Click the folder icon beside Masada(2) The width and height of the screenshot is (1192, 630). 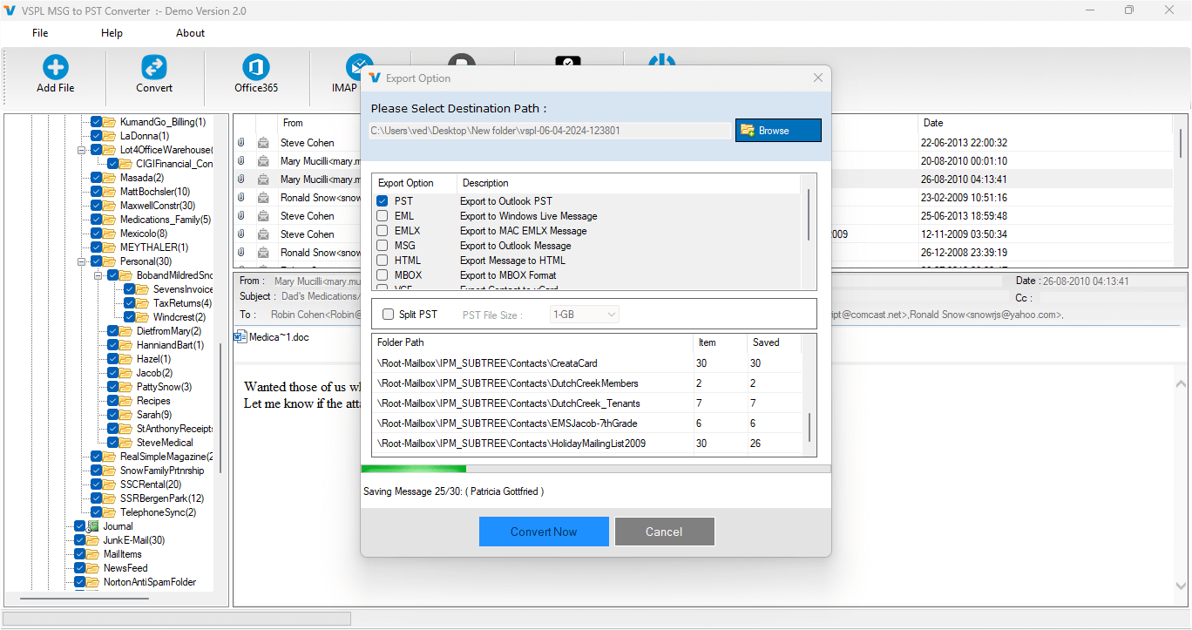click(110, 178)
